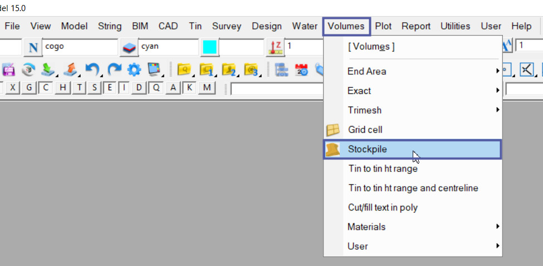Toggle the H snap button

[x=63, y=88]
